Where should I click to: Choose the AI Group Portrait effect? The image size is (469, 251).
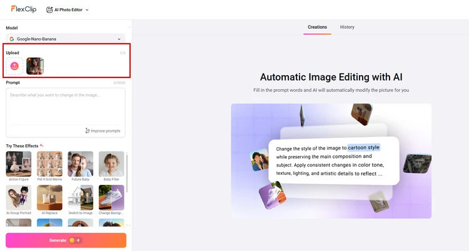(19, 200)
